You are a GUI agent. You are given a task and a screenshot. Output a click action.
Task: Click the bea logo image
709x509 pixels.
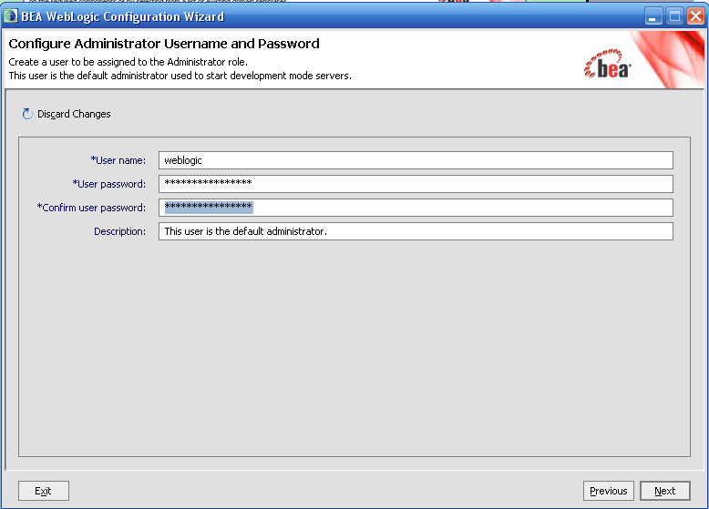607,64
